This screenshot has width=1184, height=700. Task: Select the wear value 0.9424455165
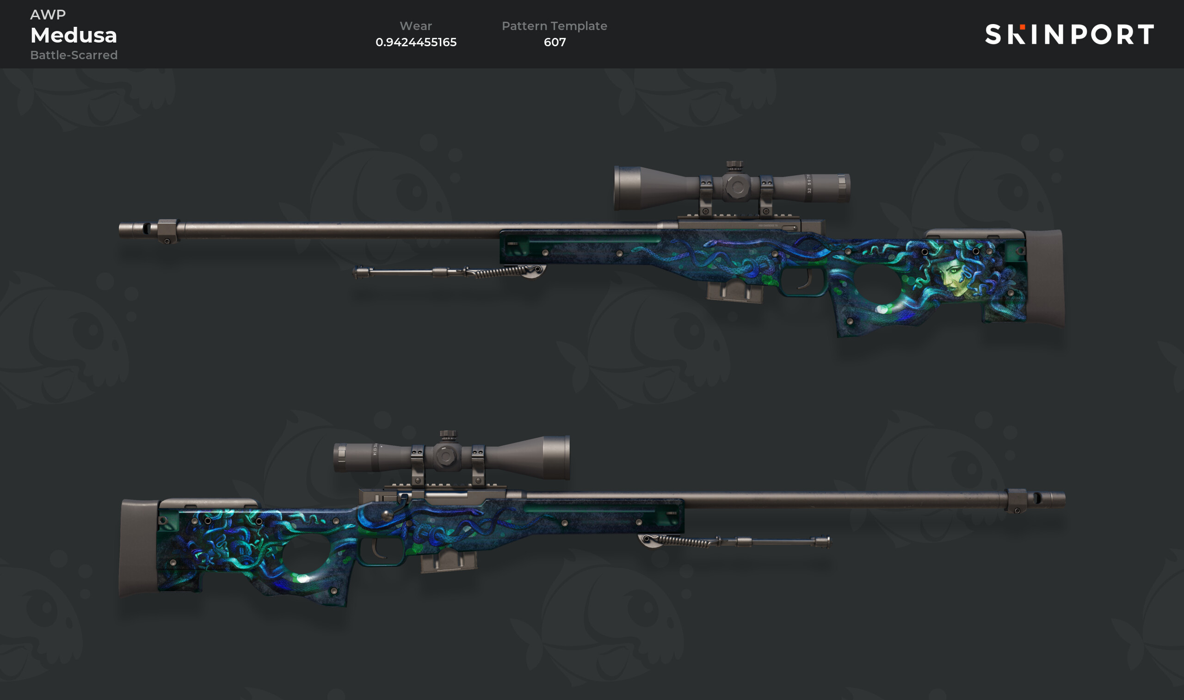[416, 42]
